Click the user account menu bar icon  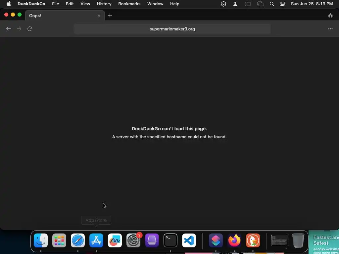(x=235, y=4)
